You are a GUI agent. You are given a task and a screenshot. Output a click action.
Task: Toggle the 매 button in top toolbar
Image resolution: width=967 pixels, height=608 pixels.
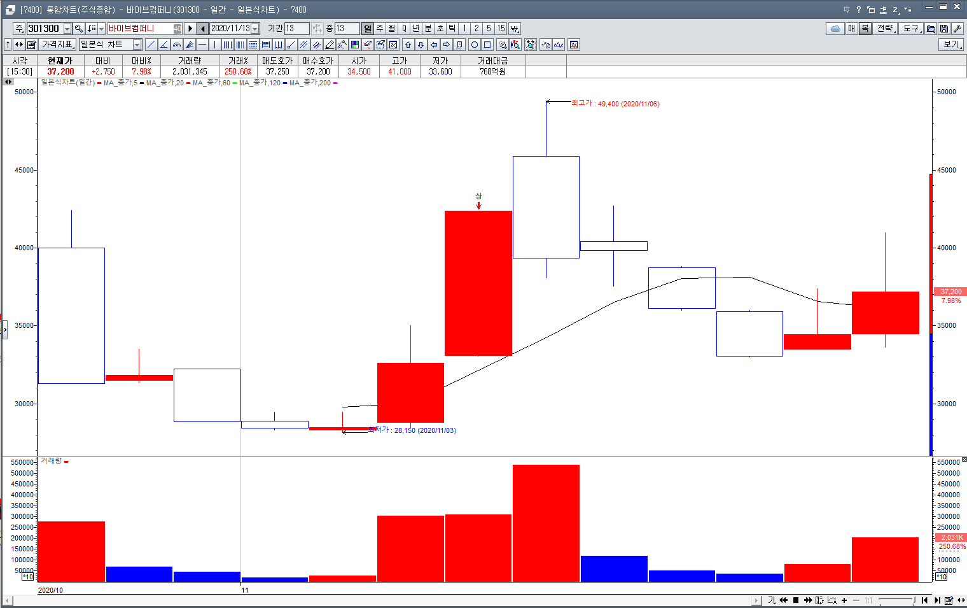tap(852, 29)
